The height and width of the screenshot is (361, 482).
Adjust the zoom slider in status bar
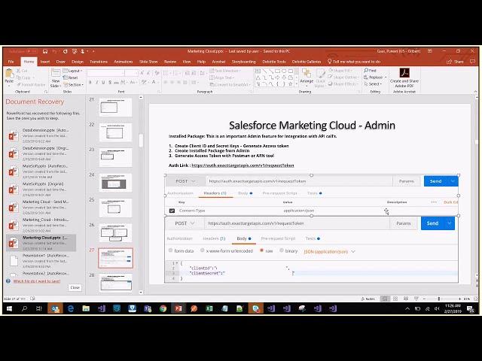[x=439, y=299]
